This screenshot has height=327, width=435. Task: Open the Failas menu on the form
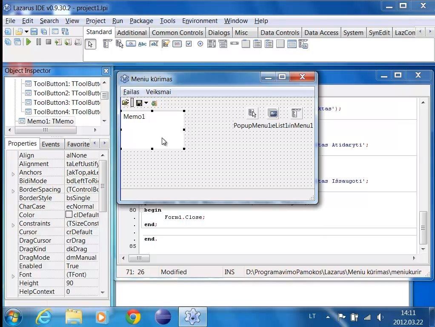point(131,92)
